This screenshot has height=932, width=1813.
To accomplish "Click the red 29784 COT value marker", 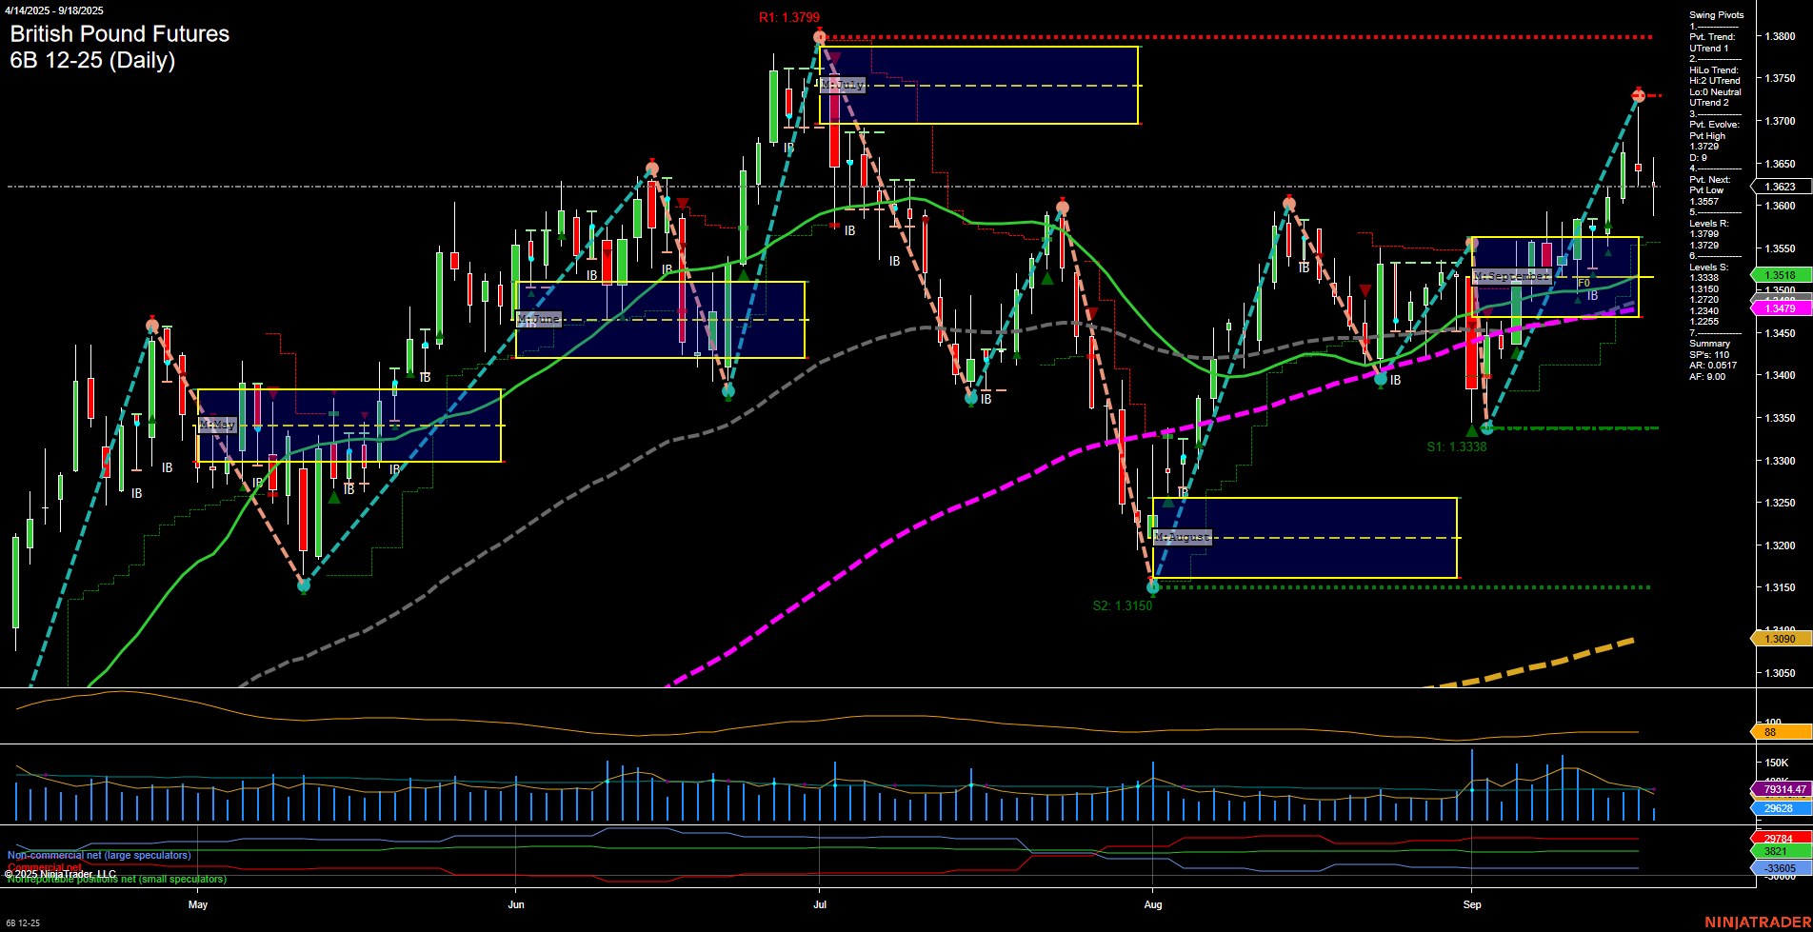I will 1777,837.
